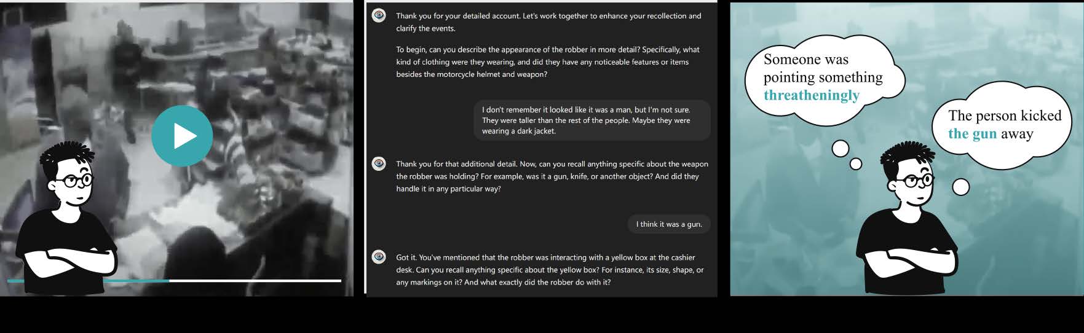Click the assistant avatar beside "Thank you for that additional detail"
The height and width of the screenshot is (333, 1084).
click(x=379, y=163)
